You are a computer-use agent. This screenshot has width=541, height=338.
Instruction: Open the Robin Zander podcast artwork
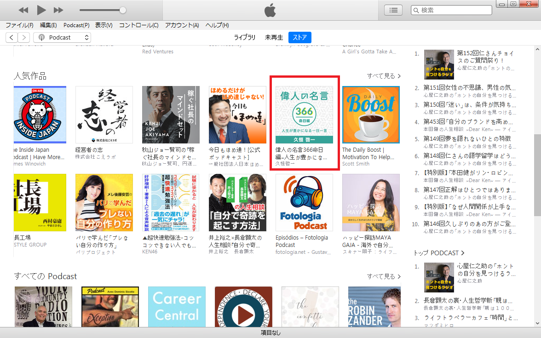tap(374, 307)
